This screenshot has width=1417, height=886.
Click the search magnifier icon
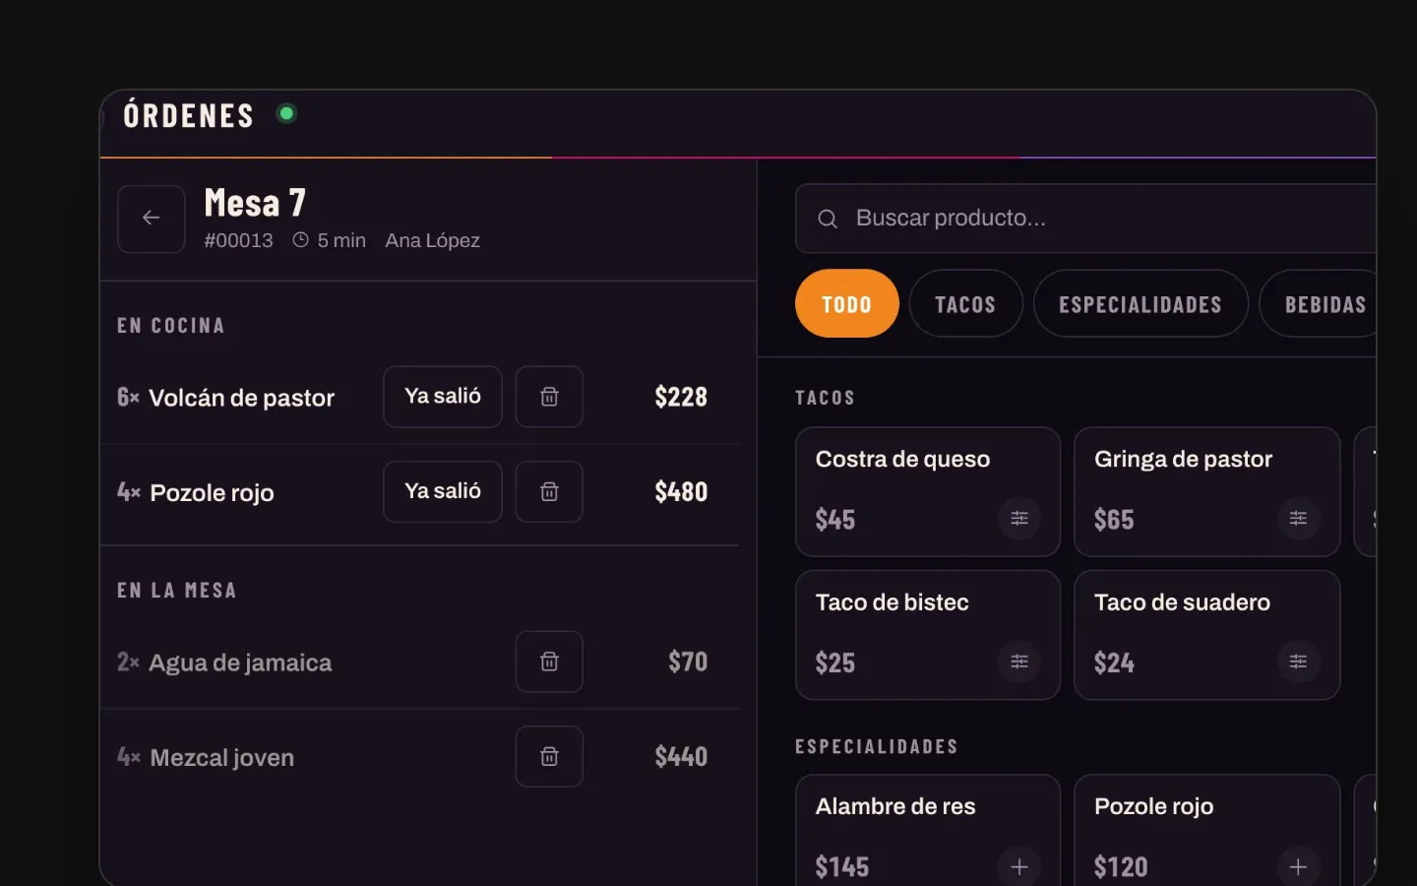pyautogui.click(x=828, y=219)
